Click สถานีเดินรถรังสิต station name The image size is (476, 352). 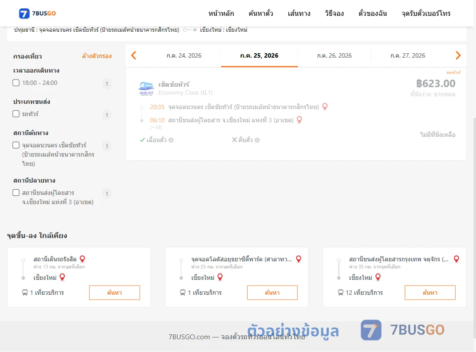coord(55,259)
